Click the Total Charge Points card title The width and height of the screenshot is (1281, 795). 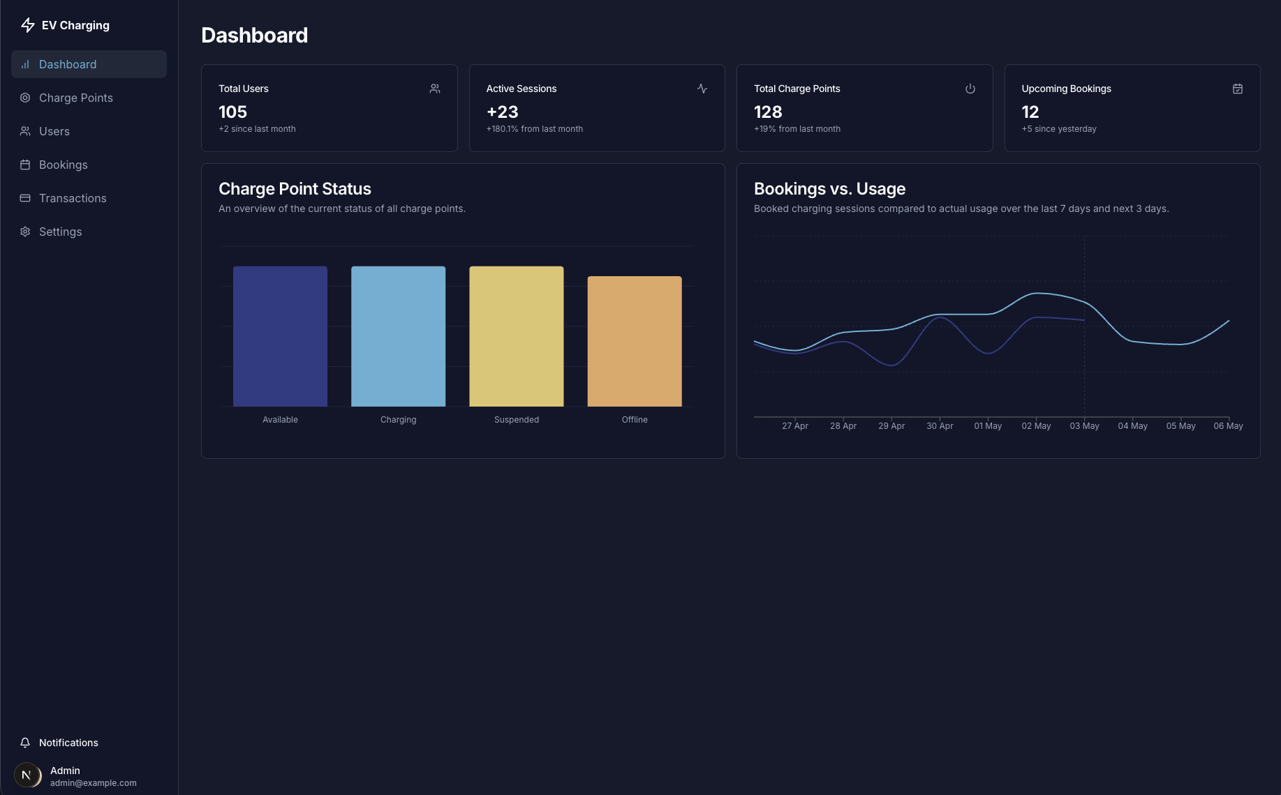(x=797, y=89)
